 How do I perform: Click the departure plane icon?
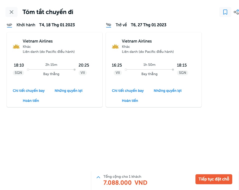click(x=10, y=25)
